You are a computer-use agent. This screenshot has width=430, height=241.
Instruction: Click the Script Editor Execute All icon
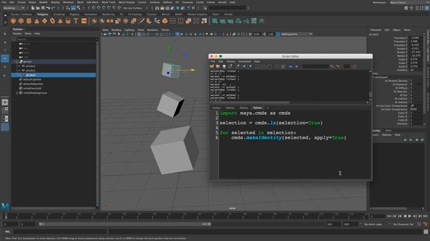[290, 66]
